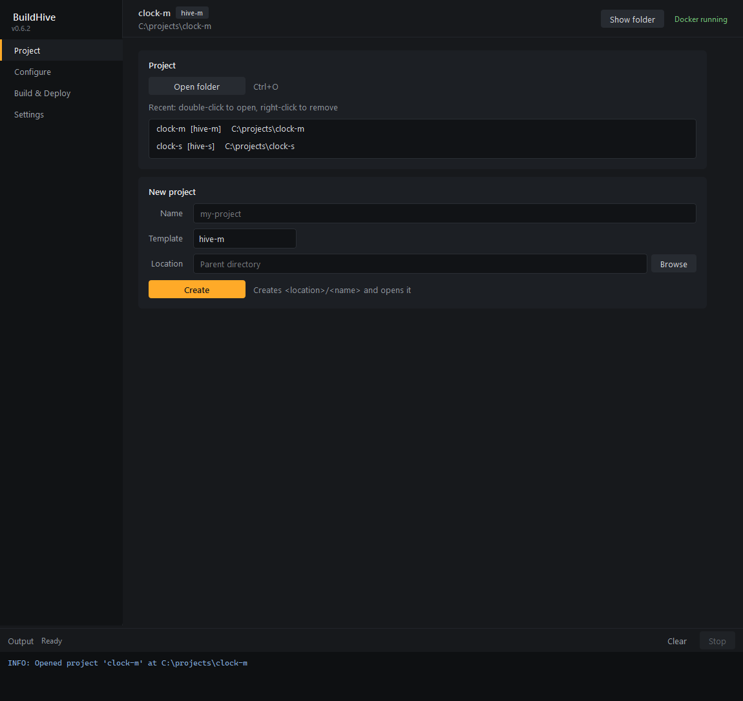Go to Configure in the sidebar
This screenshot has height=701, width=743.
61,72
